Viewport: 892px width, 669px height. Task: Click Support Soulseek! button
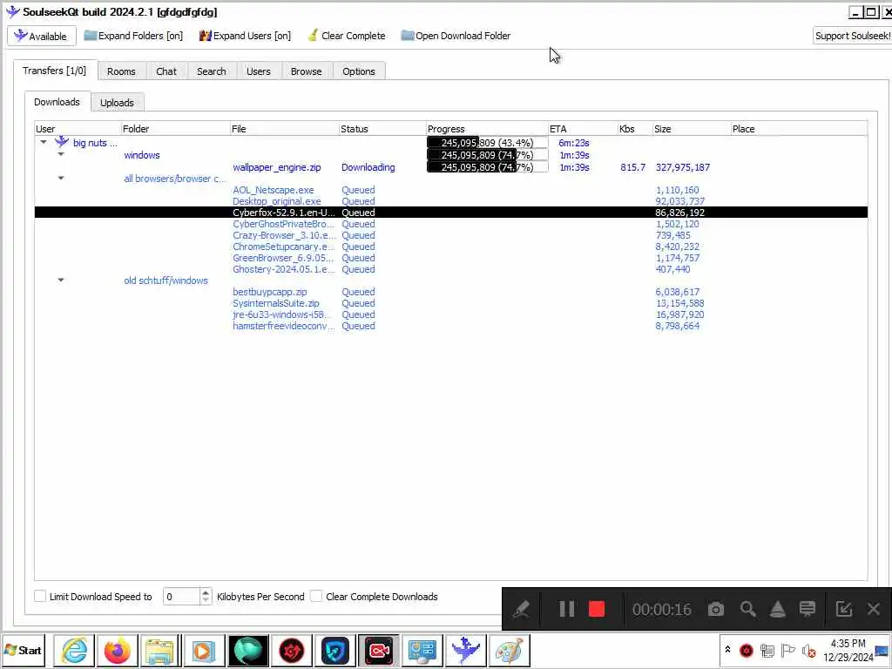852,36
